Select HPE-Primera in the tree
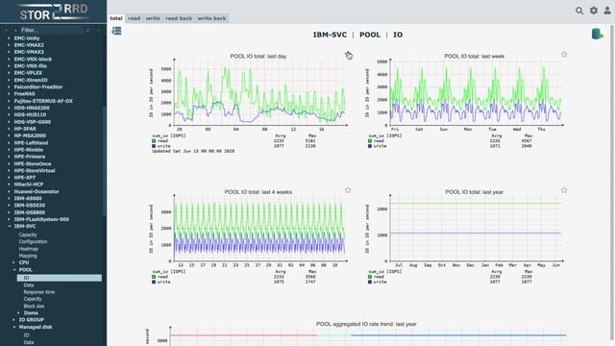The image size is (615, 346). click(30, 157)
